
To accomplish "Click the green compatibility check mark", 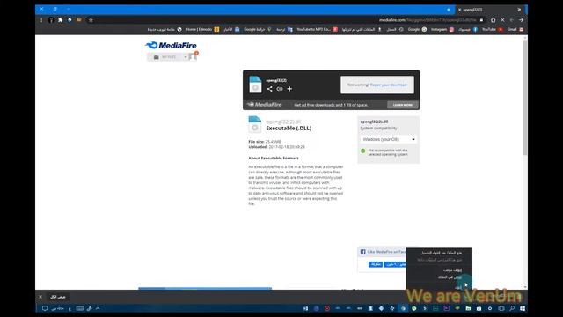I will click(x=362, y=151).
